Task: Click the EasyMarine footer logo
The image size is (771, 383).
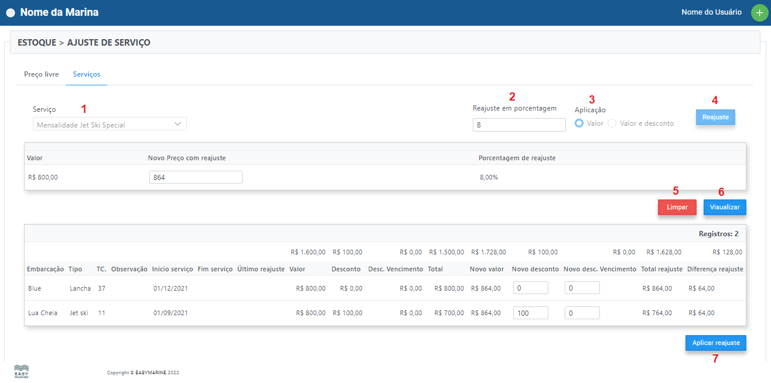Action: point(21,371)
